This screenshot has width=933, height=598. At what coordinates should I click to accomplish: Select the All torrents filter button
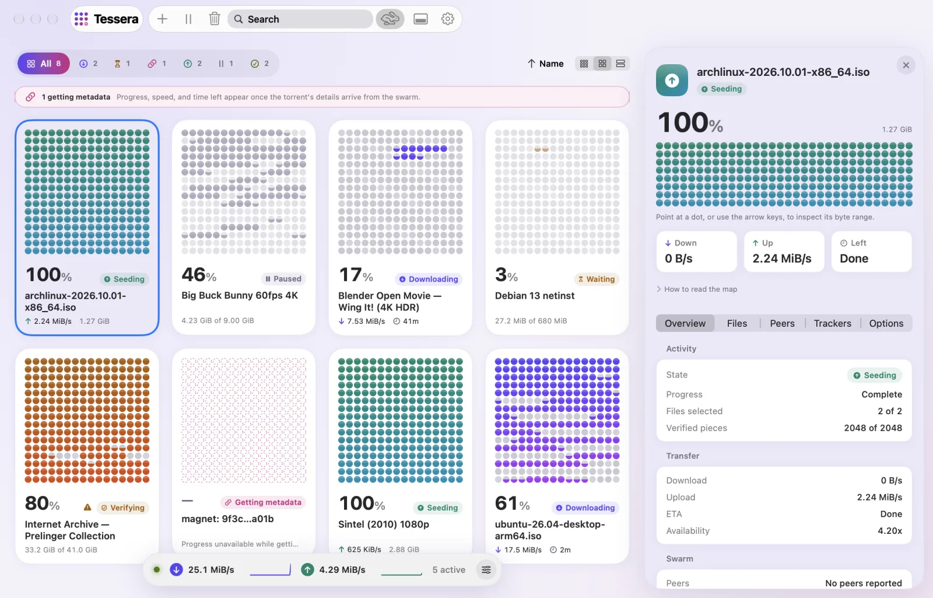click(44, 64)
